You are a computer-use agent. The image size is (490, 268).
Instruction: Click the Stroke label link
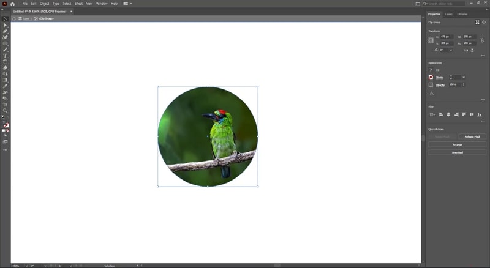(x=439, y=78)
